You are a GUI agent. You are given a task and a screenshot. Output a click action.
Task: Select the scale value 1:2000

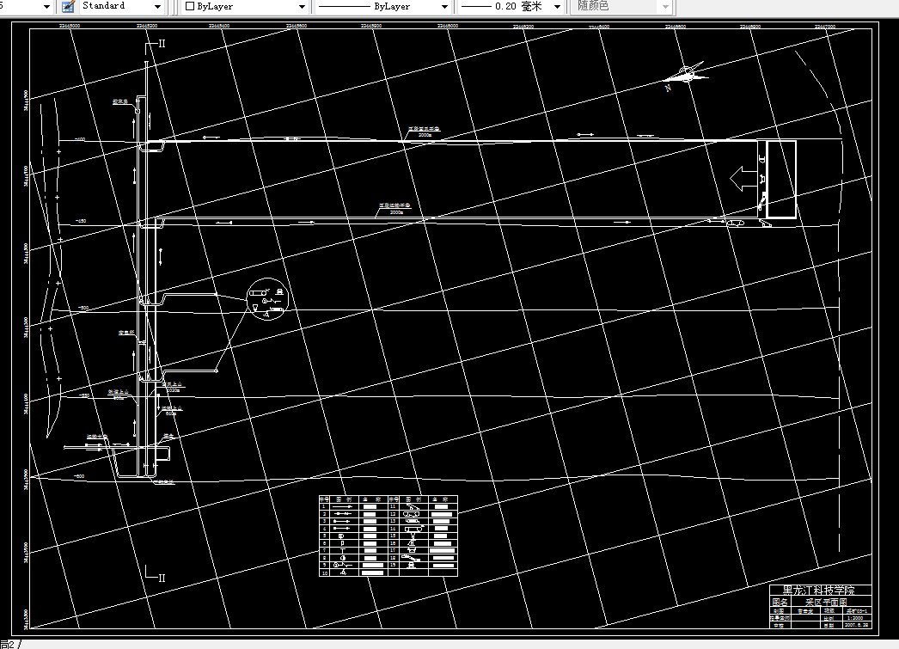coord(855,618)
